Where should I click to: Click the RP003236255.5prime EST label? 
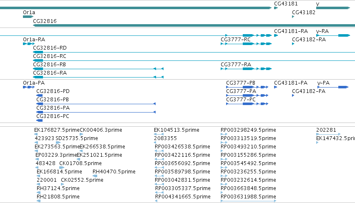point(248,172)
